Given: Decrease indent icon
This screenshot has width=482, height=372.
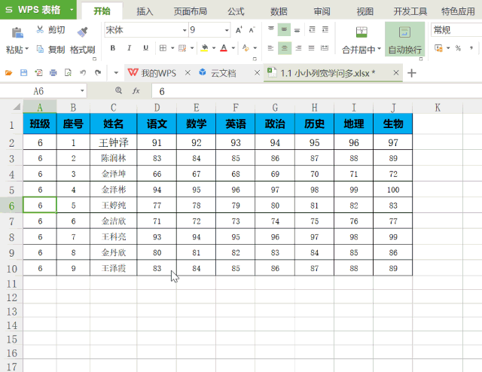Looking at the screenshot, I should click(312, 29).
